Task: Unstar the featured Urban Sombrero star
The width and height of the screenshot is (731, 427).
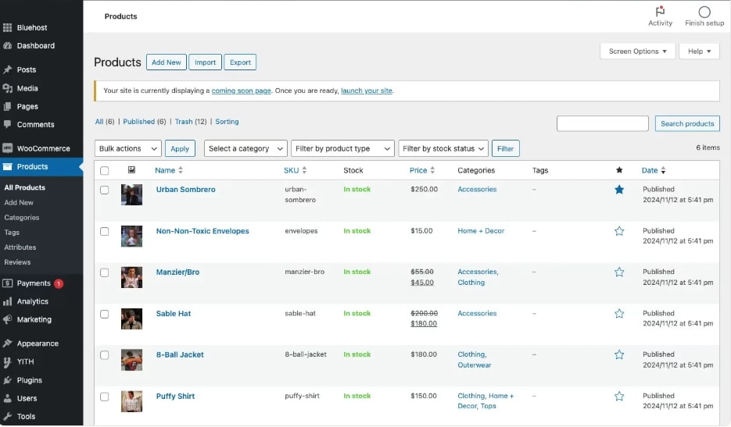Action: pyautogui.click(x=619, y=190)
